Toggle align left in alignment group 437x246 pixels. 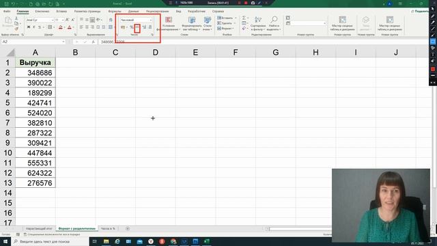[81, 27]
